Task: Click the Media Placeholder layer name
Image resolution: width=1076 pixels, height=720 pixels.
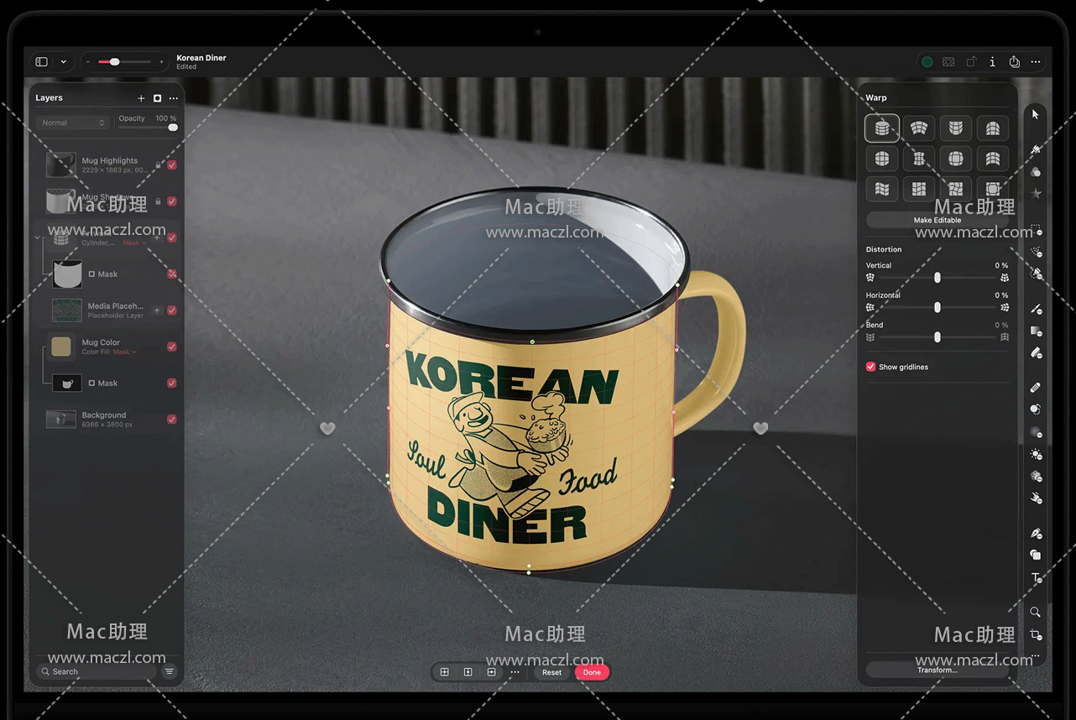Action: 116,306
